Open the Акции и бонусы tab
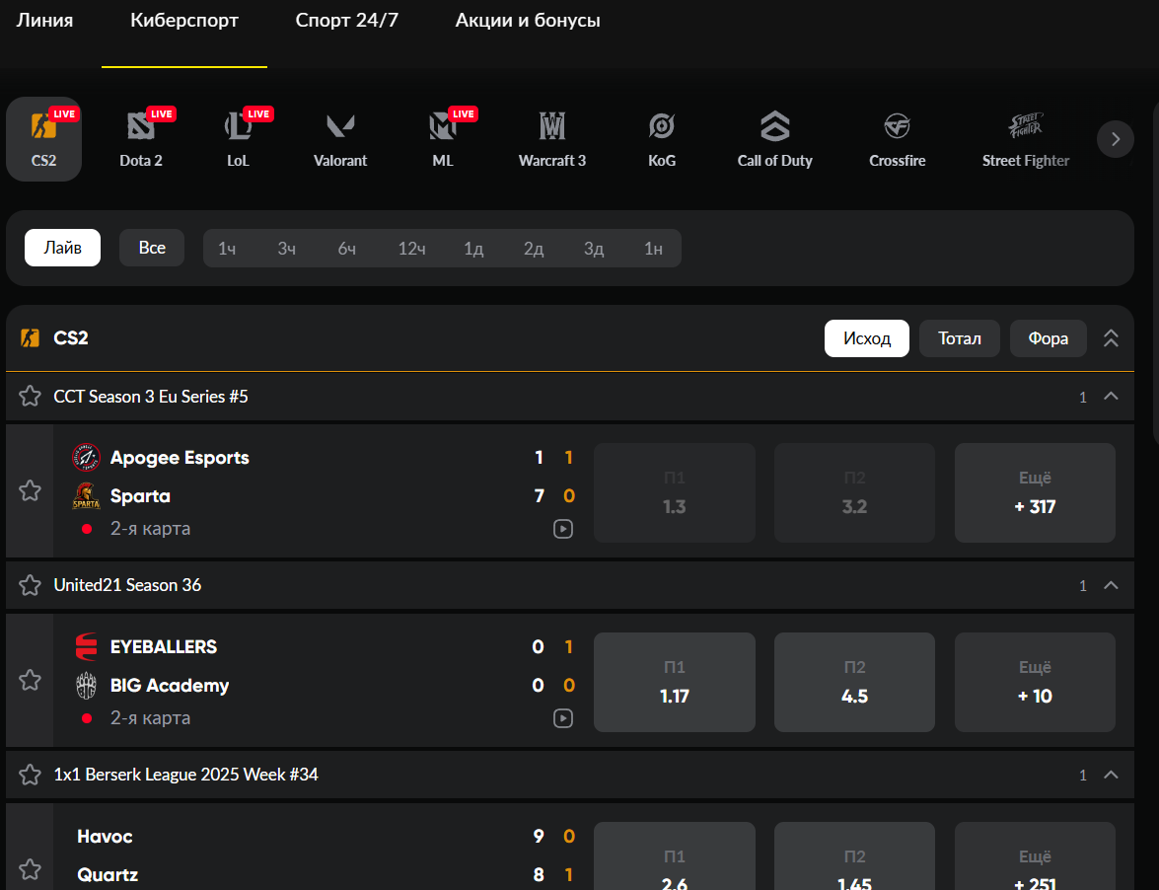The image size is (1159, 890). [x=528, y=21]
